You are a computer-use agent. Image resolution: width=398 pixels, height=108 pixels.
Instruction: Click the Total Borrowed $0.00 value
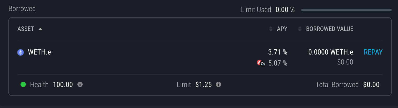click(x=371, y=85)
